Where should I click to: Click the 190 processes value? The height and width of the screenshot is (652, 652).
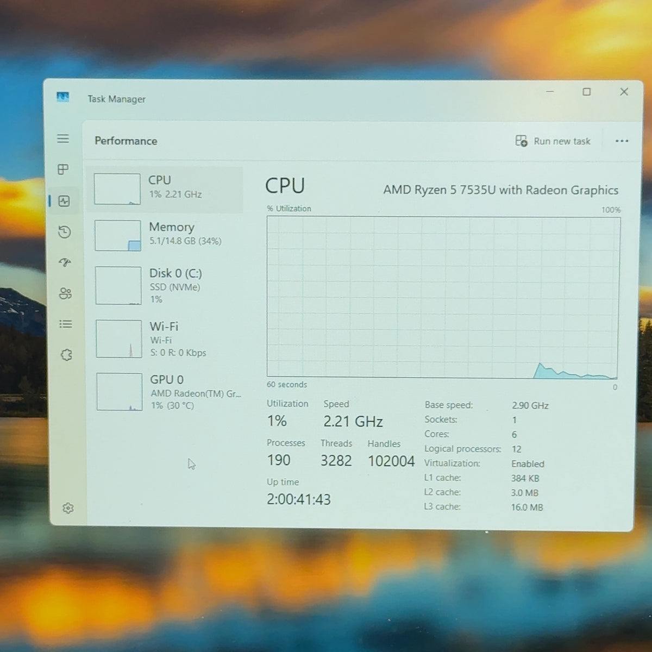click(279, 460)
